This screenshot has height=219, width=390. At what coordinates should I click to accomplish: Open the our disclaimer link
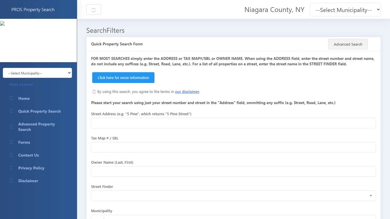(187, 92)
